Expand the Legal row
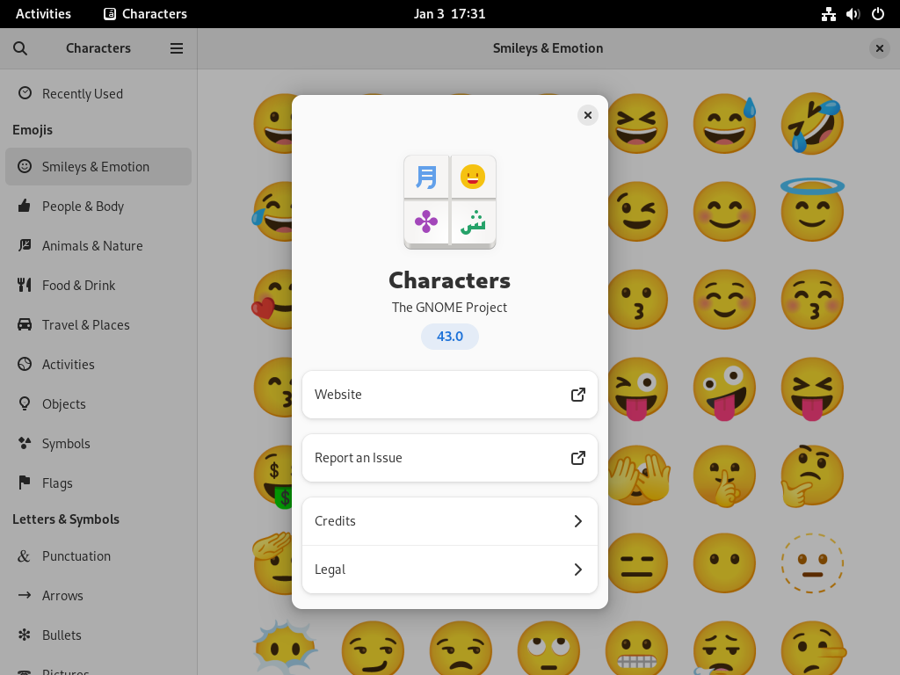Viewport: 900px width, 675px height. click(x=450, y=570)
